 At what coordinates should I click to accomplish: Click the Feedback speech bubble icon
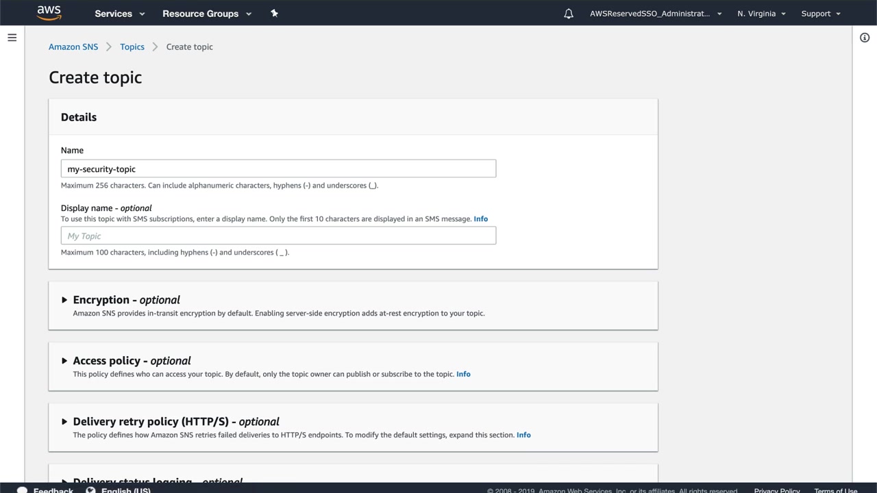click(x=23, y=490)
